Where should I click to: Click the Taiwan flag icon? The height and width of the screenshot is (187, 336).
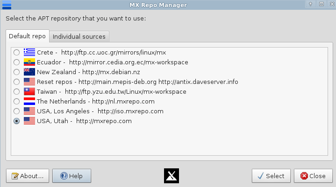[x=29, y=92]
